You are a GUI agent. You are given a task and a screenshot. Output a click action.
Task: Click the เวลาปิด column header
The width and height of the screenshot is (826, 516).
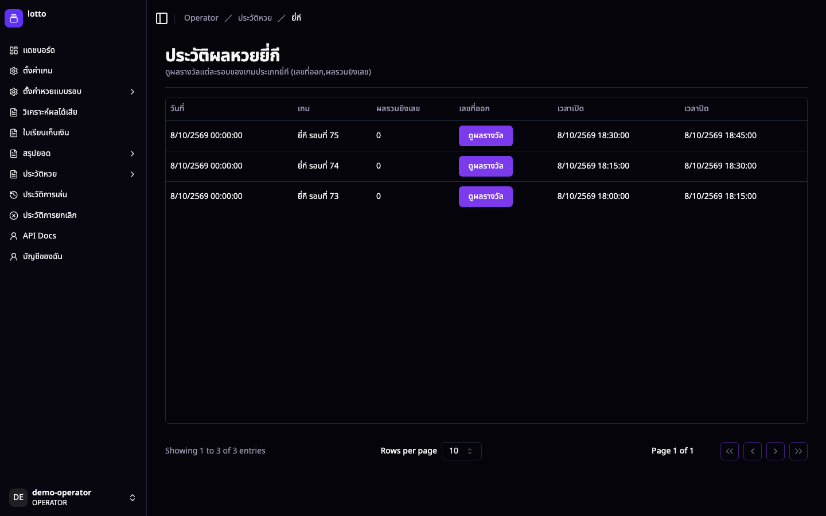pos(696,109)
